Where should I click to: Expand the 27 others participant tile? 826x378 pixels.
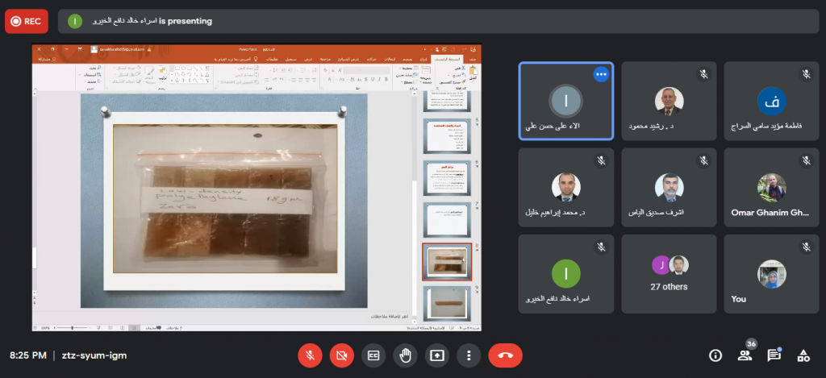click(669, 274)
